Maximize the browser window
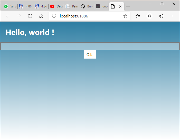Viewport: 180px width, 140px height. (x=162, y=4)
